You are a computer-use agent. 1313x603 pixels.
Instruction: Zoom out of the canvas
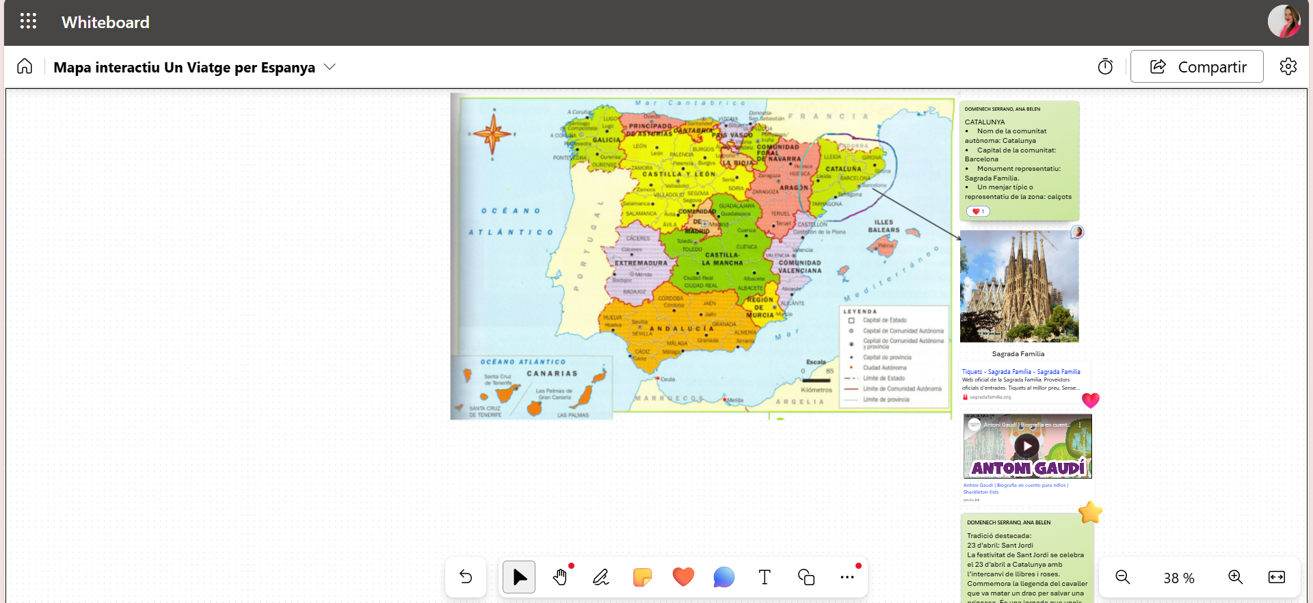click(x=1122, y=577)
